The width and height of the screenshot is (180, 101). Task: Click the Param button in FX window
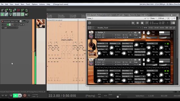click(x=152, y=19)
